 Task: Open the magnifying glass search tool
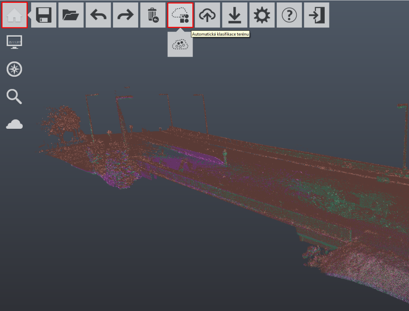(x=14, y=97)
